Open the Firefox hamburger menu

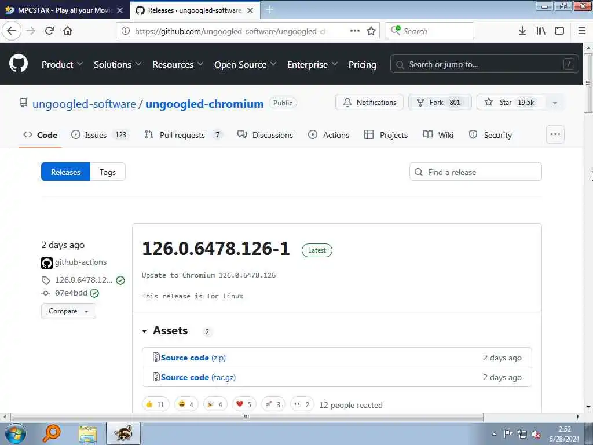tap(582, 31)
